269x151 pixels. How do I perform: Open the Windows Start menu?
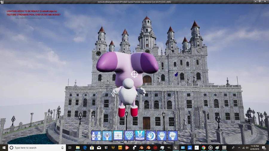(x=4, y=148)
